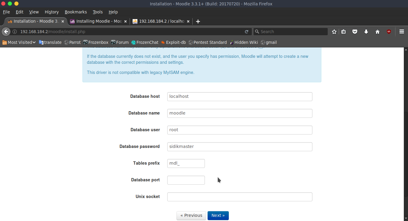Open the Edit menu

coord(19,12)
